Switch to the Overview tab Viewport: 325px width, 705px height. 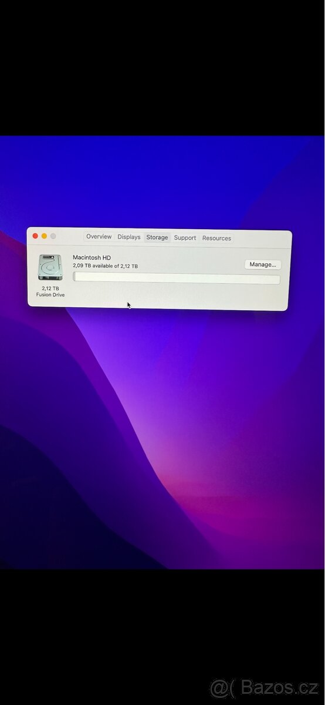(99, 237)
